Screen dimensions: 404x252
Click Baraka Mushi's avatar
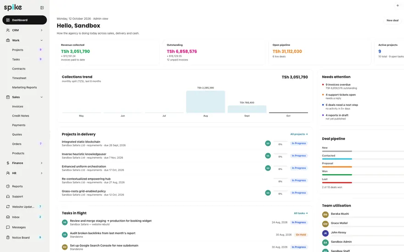point(325,214)
